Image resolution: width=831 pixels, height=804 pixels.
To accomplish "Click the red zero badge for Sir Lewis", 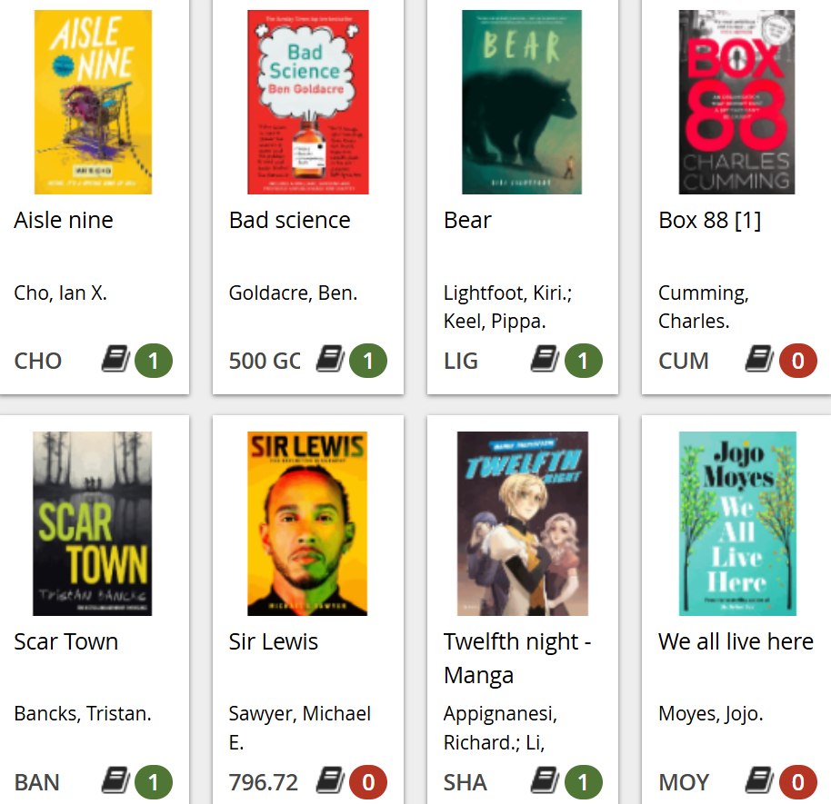I will tap(368, 782).
